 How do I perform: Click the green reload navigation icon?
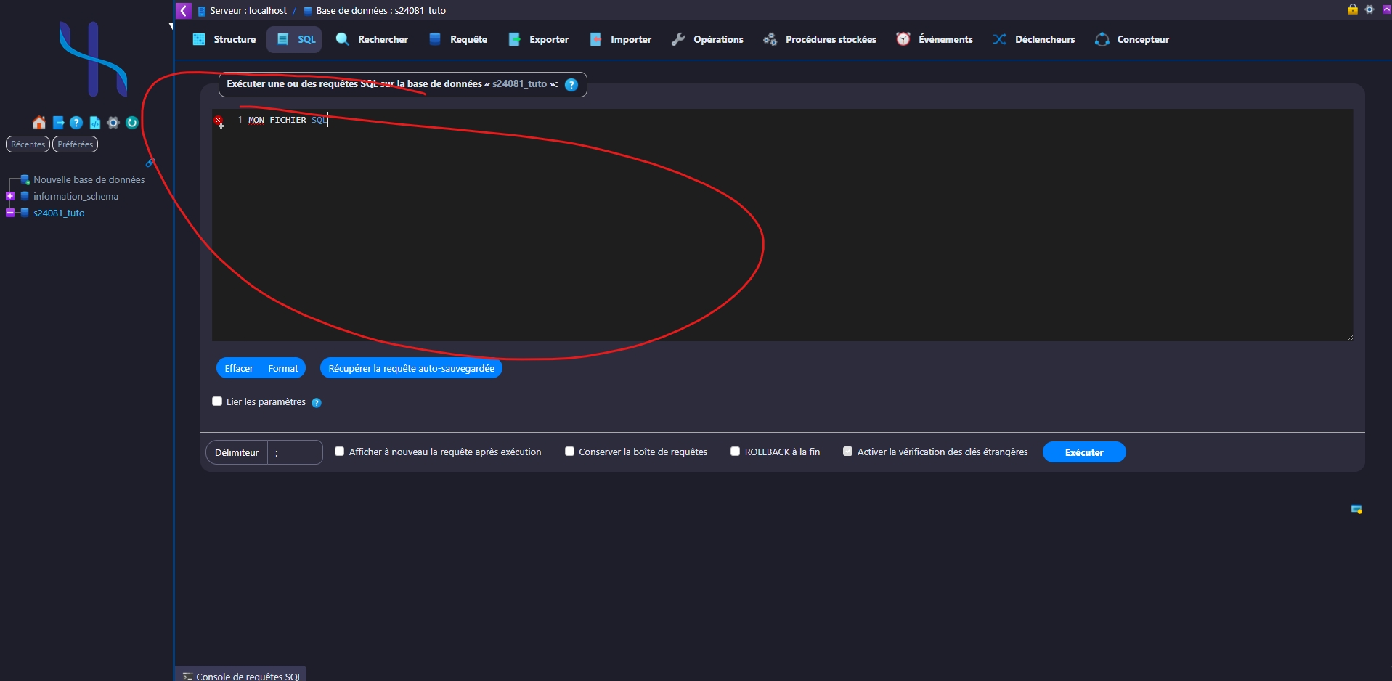click(132, 123)
